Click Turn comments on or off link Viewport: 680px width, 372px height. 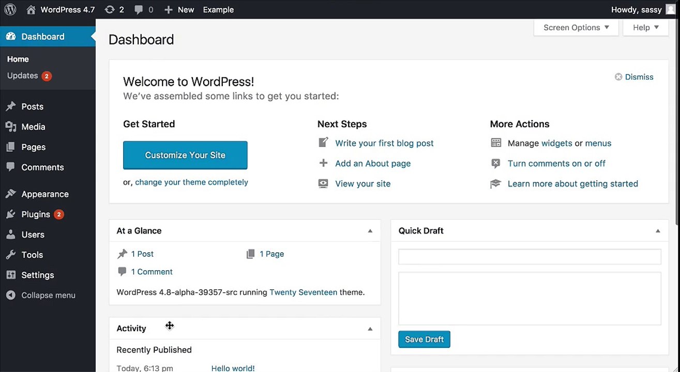click(556, 163)
